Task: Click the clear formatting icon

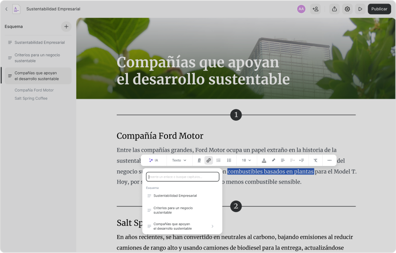Action: (316, 161)
